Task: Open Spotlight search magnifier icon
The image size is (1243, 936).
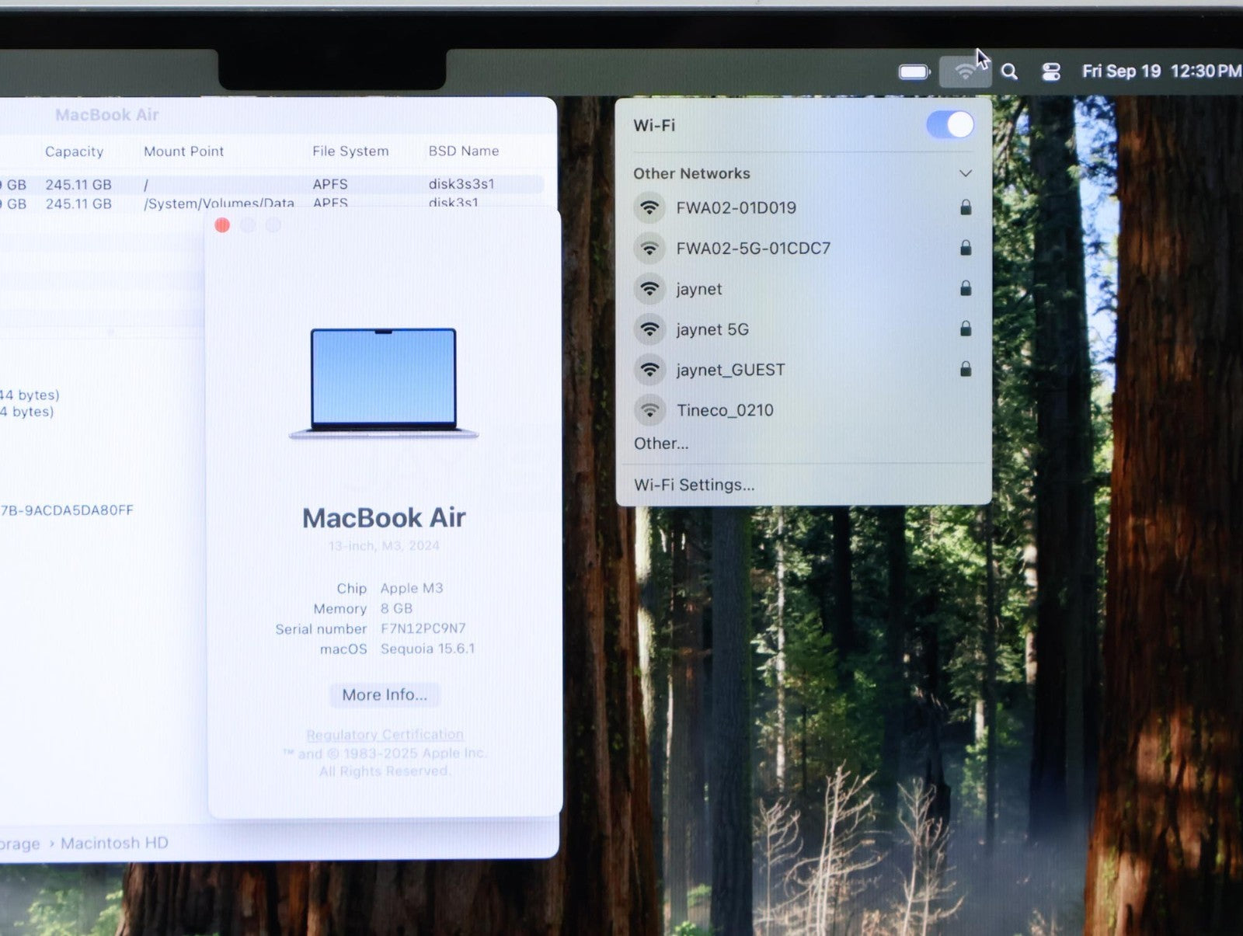Action: (x=1009, y=72)
